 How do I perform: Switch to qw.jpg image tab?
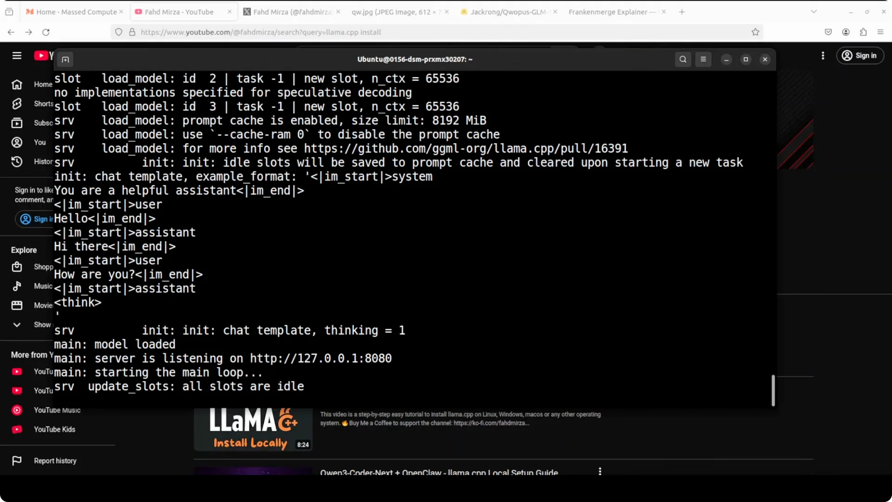[400, 12]
